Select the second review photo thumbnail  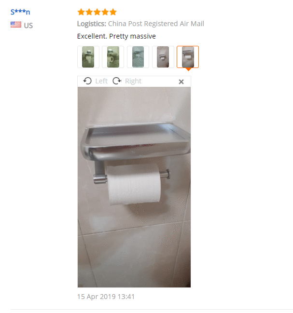[113, 57]
